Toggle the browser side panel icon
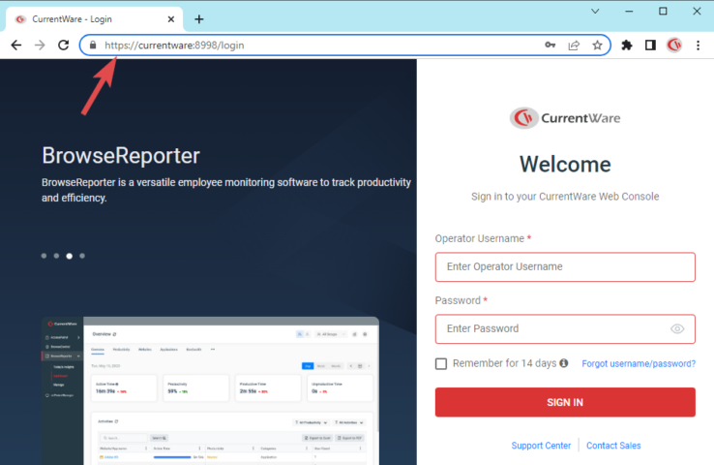The image size is (714, 465). pyautogui.click(x=650, y=46)
